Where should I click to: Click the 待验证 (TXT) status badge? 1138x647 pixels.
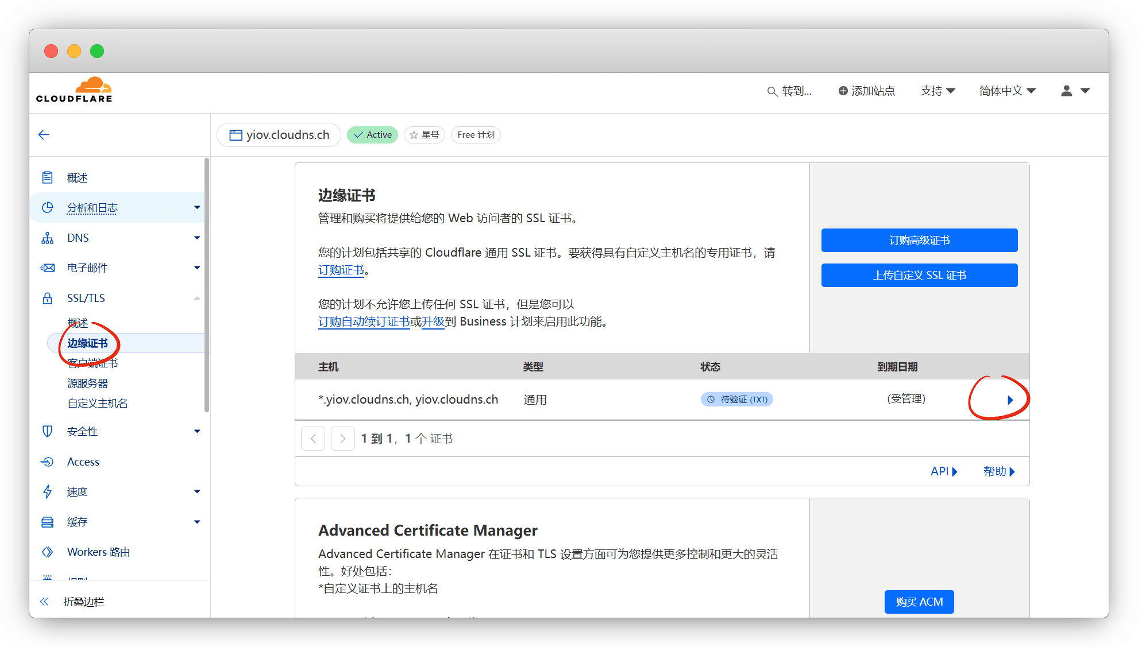pos(736,399)
